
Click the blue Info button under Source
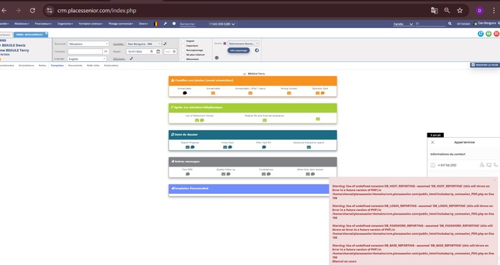[x=239, y=50]
